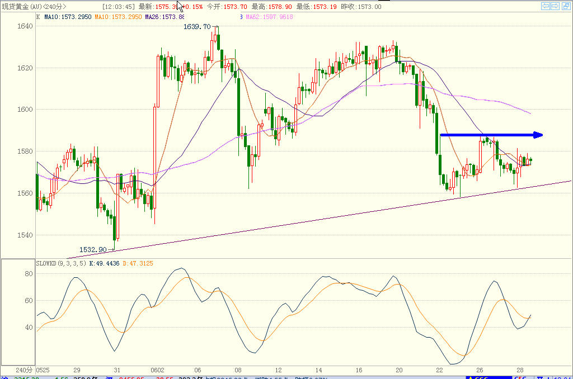Click the restore window icon at top right
The width and height of the screenshot is (573, 379).
[x=565, y=6]
